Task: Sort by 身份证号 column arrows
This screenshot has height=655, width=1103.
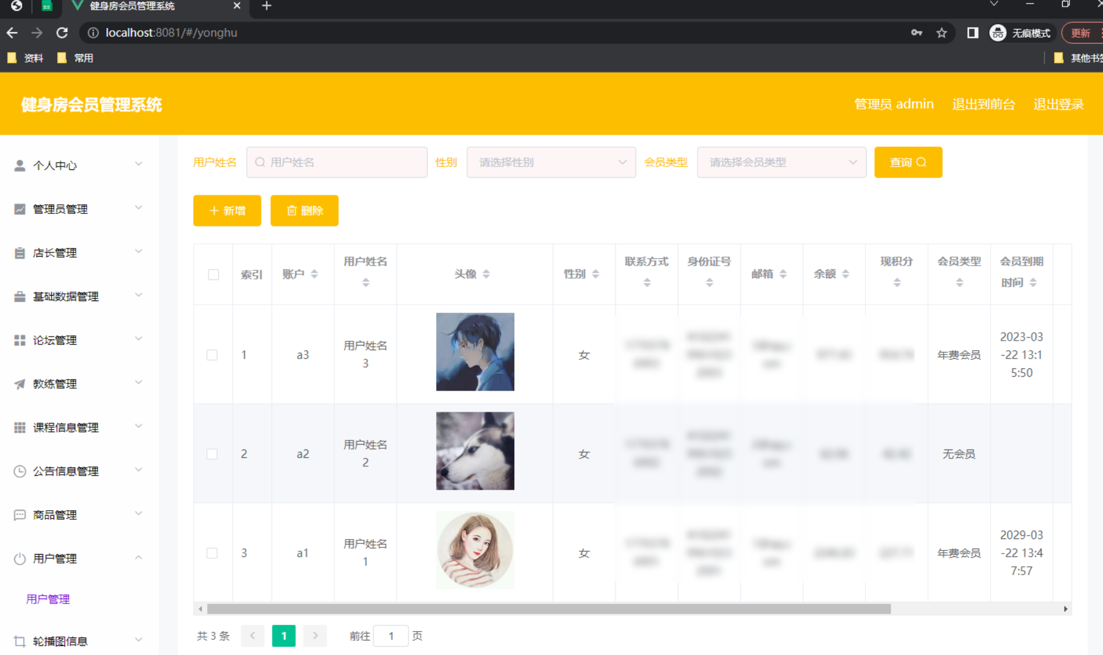Action: pyautogui.click(x=710, y=282)
